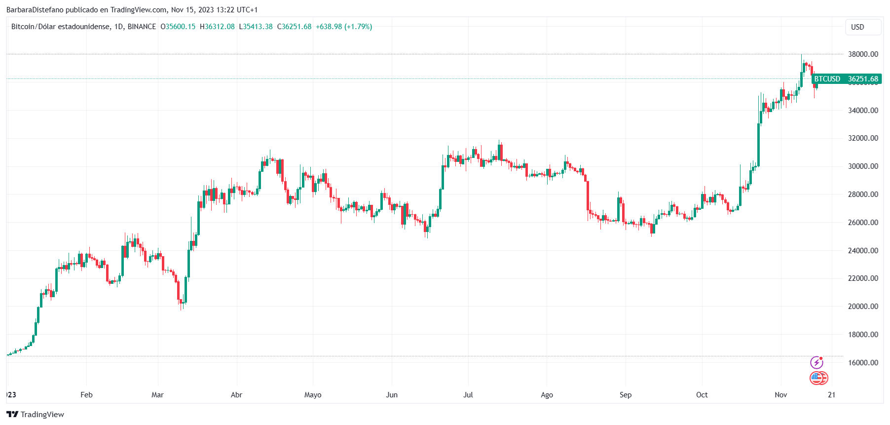Screen dimensions: 890x425
Task: Click the opening price value O35600.15
Action: (178, 27)
